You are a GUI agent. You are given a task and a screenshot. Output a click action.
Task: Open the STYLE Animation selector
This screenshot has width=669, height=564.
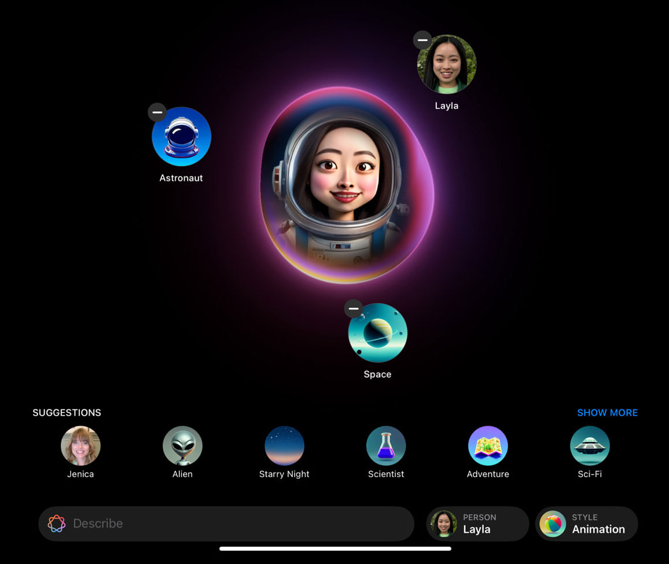(x=587, y=524)
